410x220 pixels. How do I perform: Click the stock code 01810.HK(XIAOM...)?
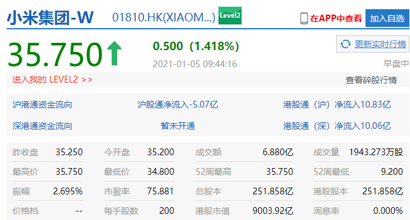[164, 18]
